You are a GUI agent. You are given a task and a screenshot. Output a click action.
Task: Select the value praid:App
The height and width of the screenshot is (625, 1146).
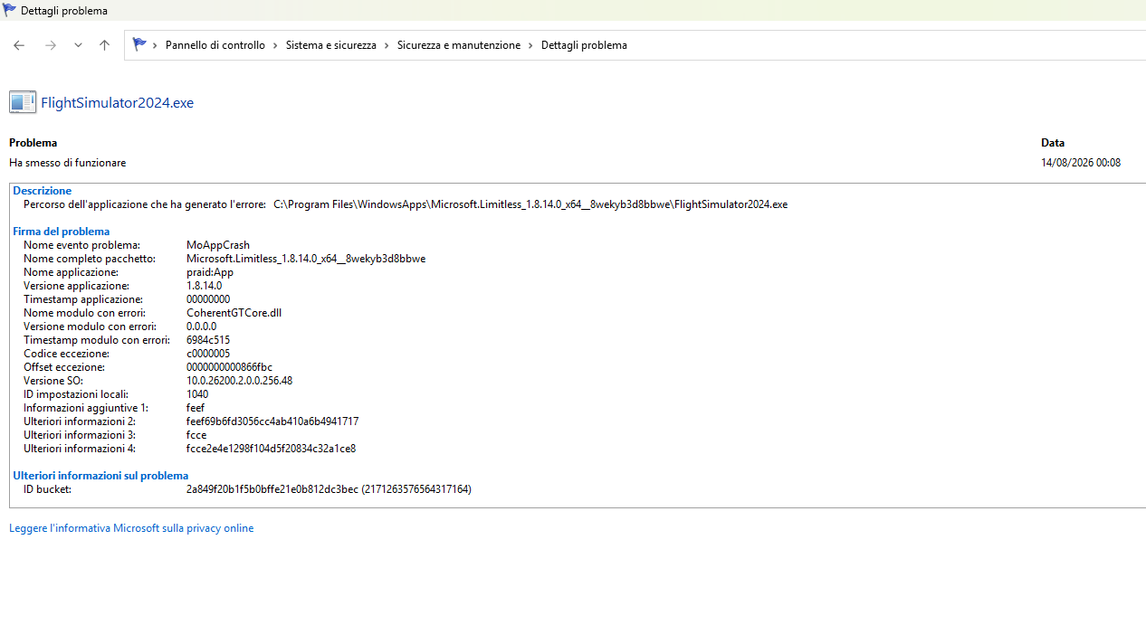coord(210,272)
